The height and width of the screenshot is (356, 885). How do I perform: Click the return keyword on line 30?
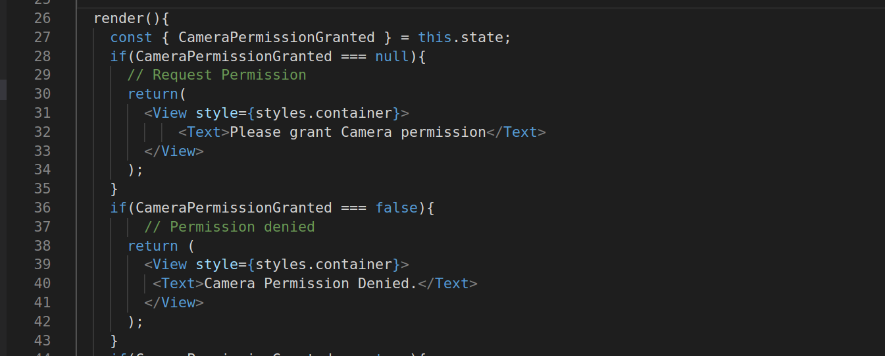pos(153,94)
